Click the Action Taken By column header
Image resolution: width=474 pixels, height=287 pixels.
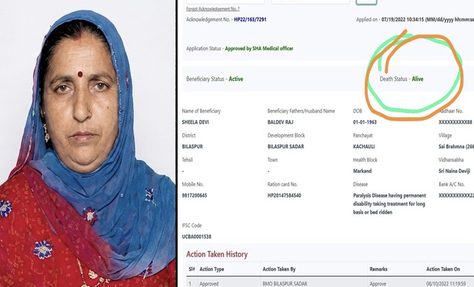pos(279,270)
